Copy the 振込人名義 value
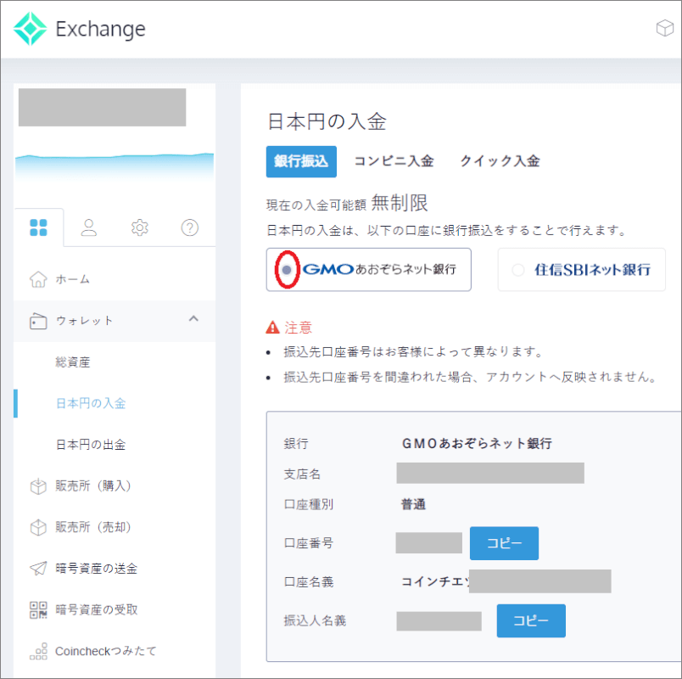 (531, 620)
